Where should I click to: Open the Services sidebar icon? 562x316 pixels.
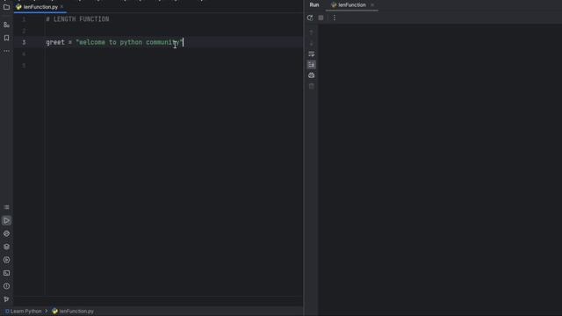[6, 260]
